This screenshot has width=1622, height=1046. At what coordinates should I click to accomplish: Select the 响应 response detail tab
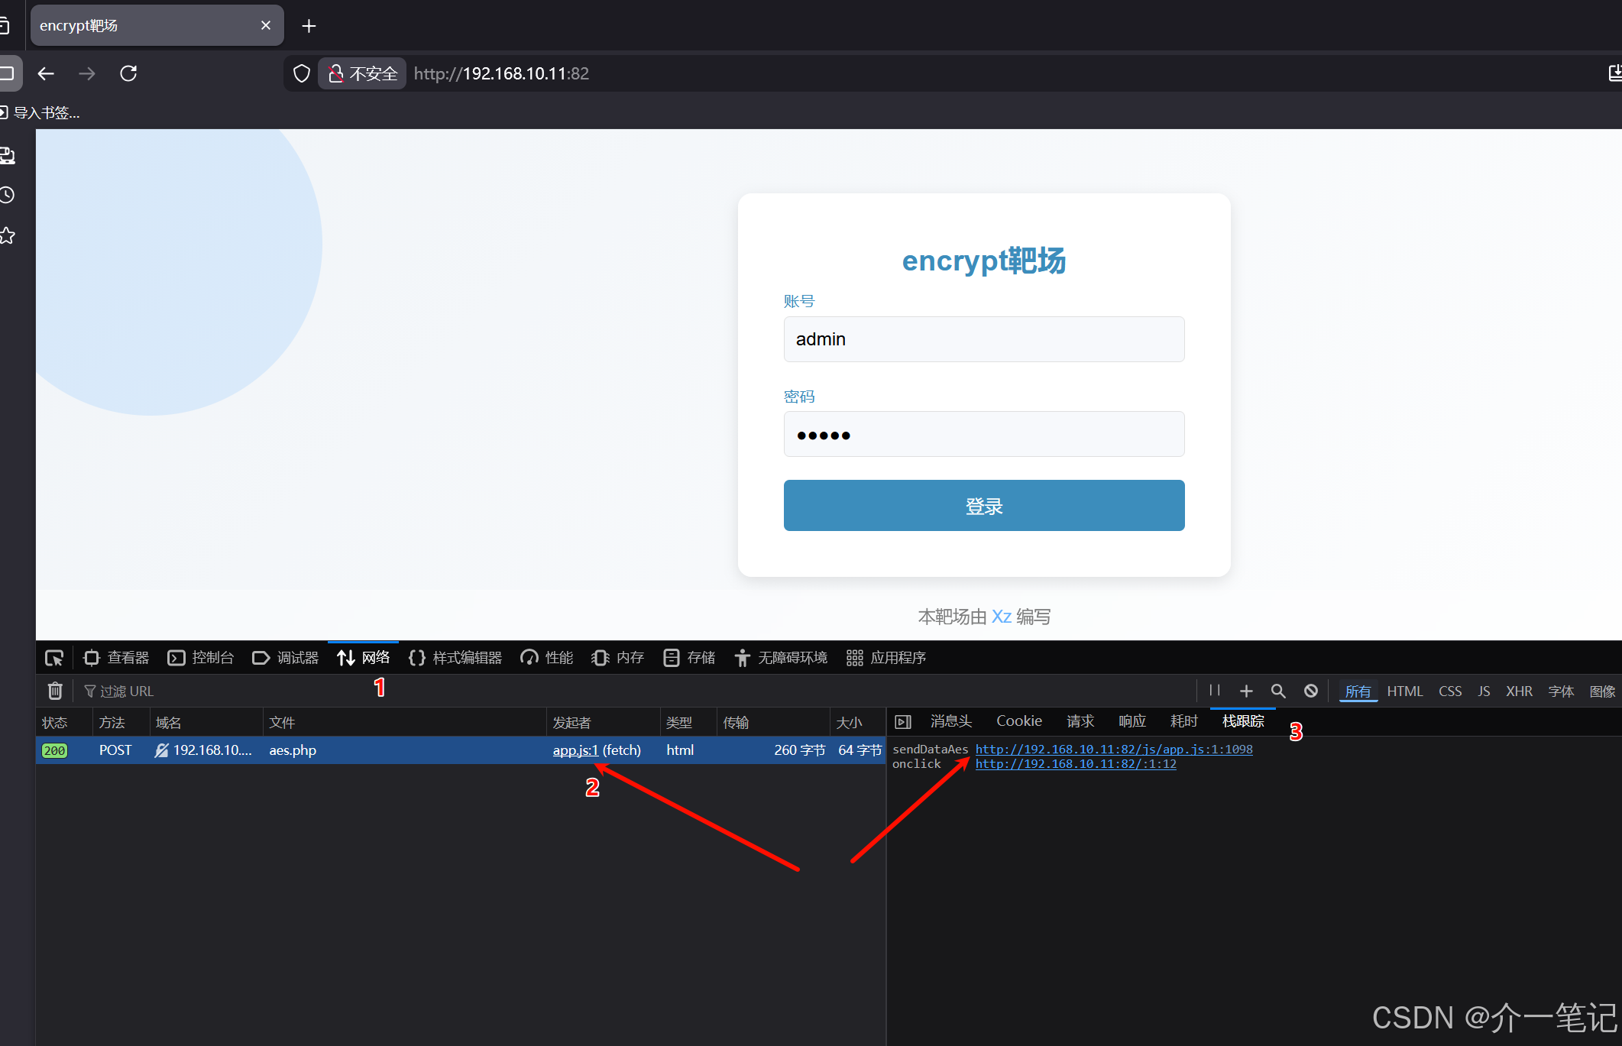tap(1132, 721)
